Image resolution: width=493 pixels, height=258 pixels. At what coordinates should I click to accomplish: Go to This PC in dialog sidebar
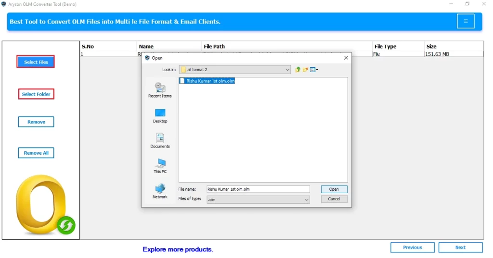(160, 166)
